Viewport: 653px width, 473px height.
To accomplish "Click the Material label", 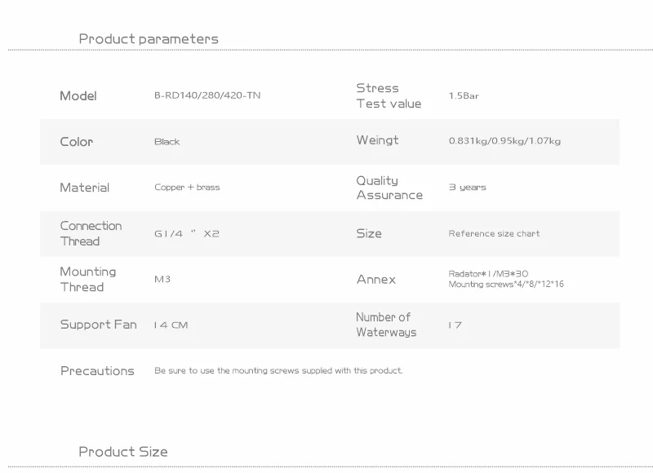I will pyautogui.click(x=84, y=187).
